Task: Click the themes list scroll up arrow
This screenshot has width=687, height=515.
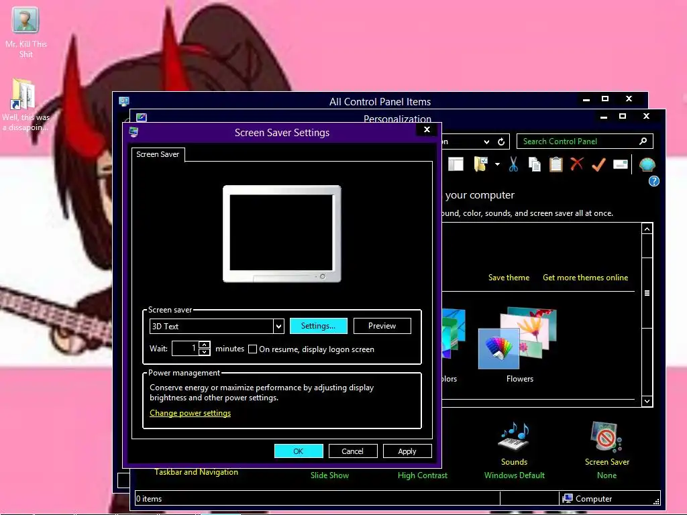Action: (x=647, y=229)
